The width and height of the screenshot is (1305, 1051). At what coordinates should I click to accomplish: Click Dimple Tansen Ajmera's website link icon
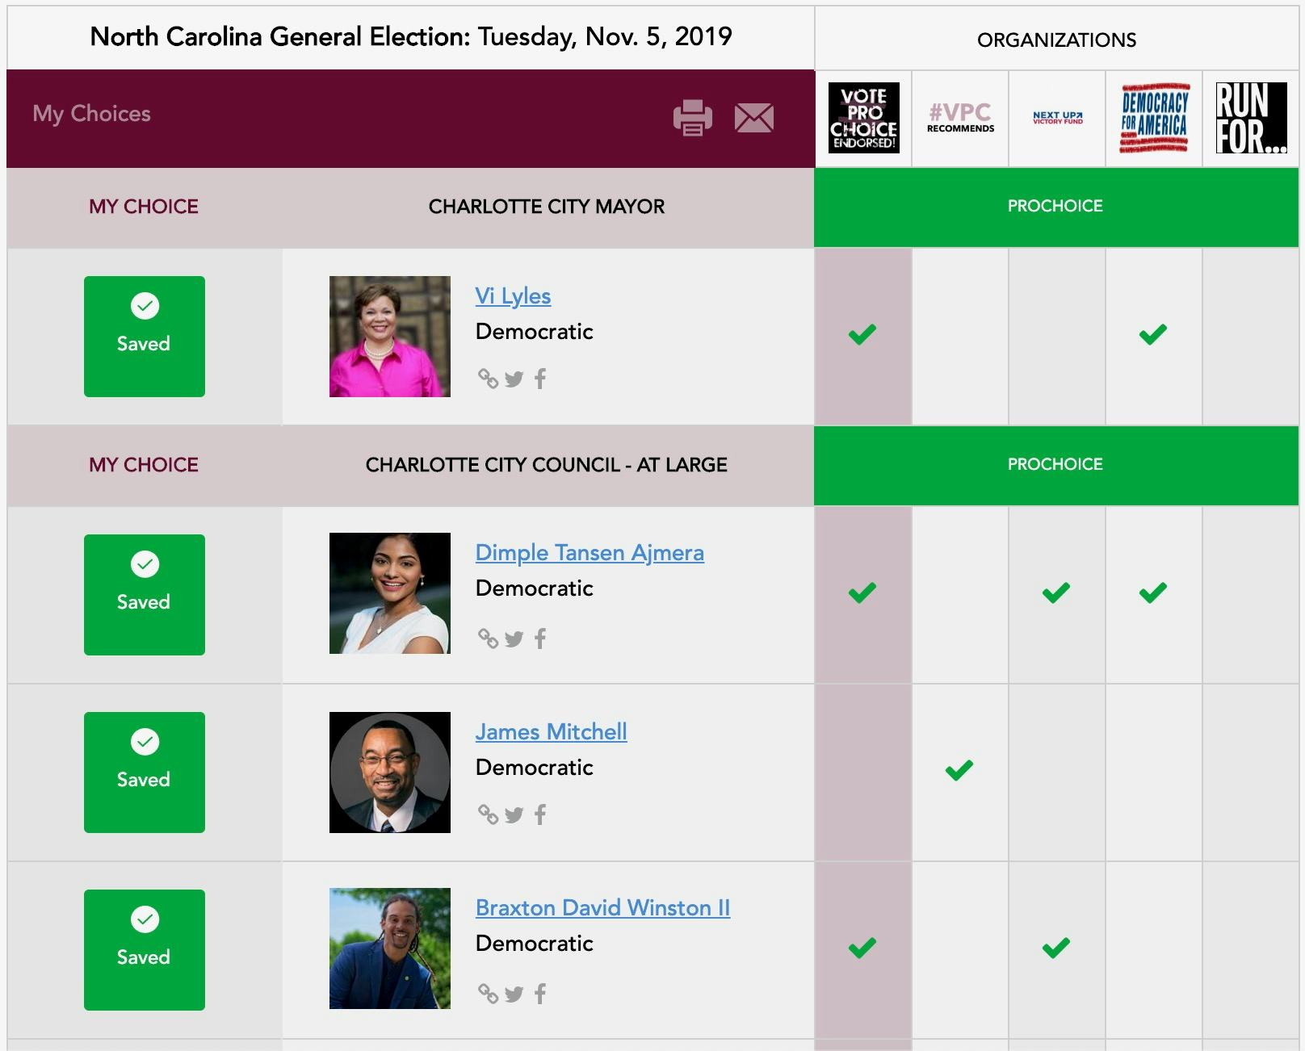coord(489,638)
